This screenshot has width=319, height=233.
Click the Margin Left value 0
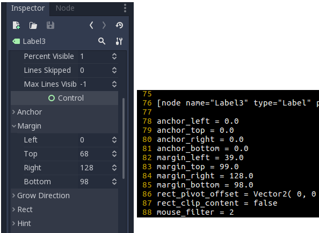[82, 140]
